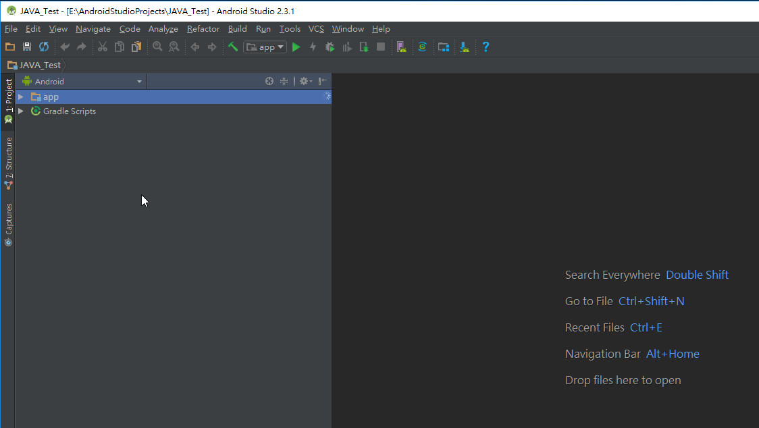Debug app with the bug icon
This screenshot has height=428, width=759.
pyautogui.click(x=330, y=47)
